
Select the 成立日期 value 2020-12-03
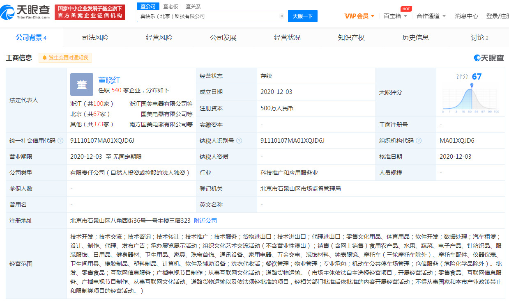coord(276,92)
